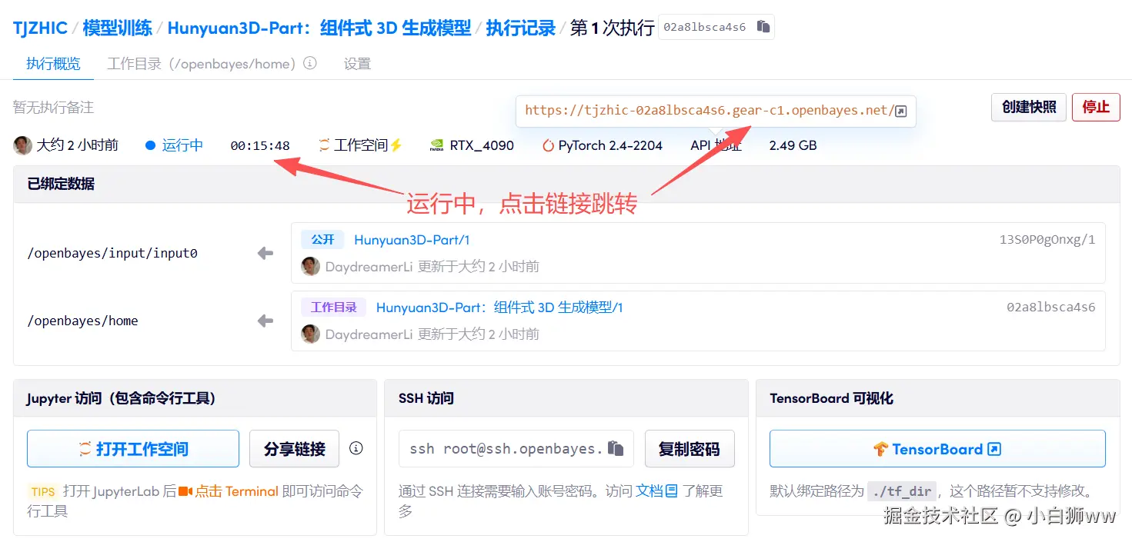Click the ssh root@ssh.openbayes. field
1132x542 pixels.
pyautogui.click(x=516, y=448)
